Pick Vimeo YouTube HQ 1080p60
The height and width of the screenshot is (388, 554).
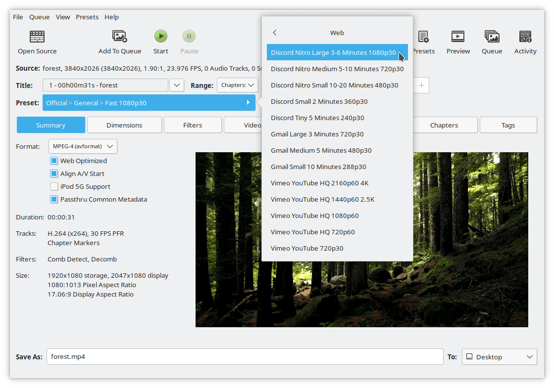click(x=337, y=216)
